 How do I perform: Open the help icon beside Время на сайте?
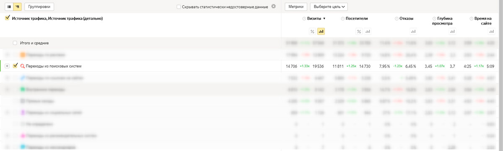472,19
